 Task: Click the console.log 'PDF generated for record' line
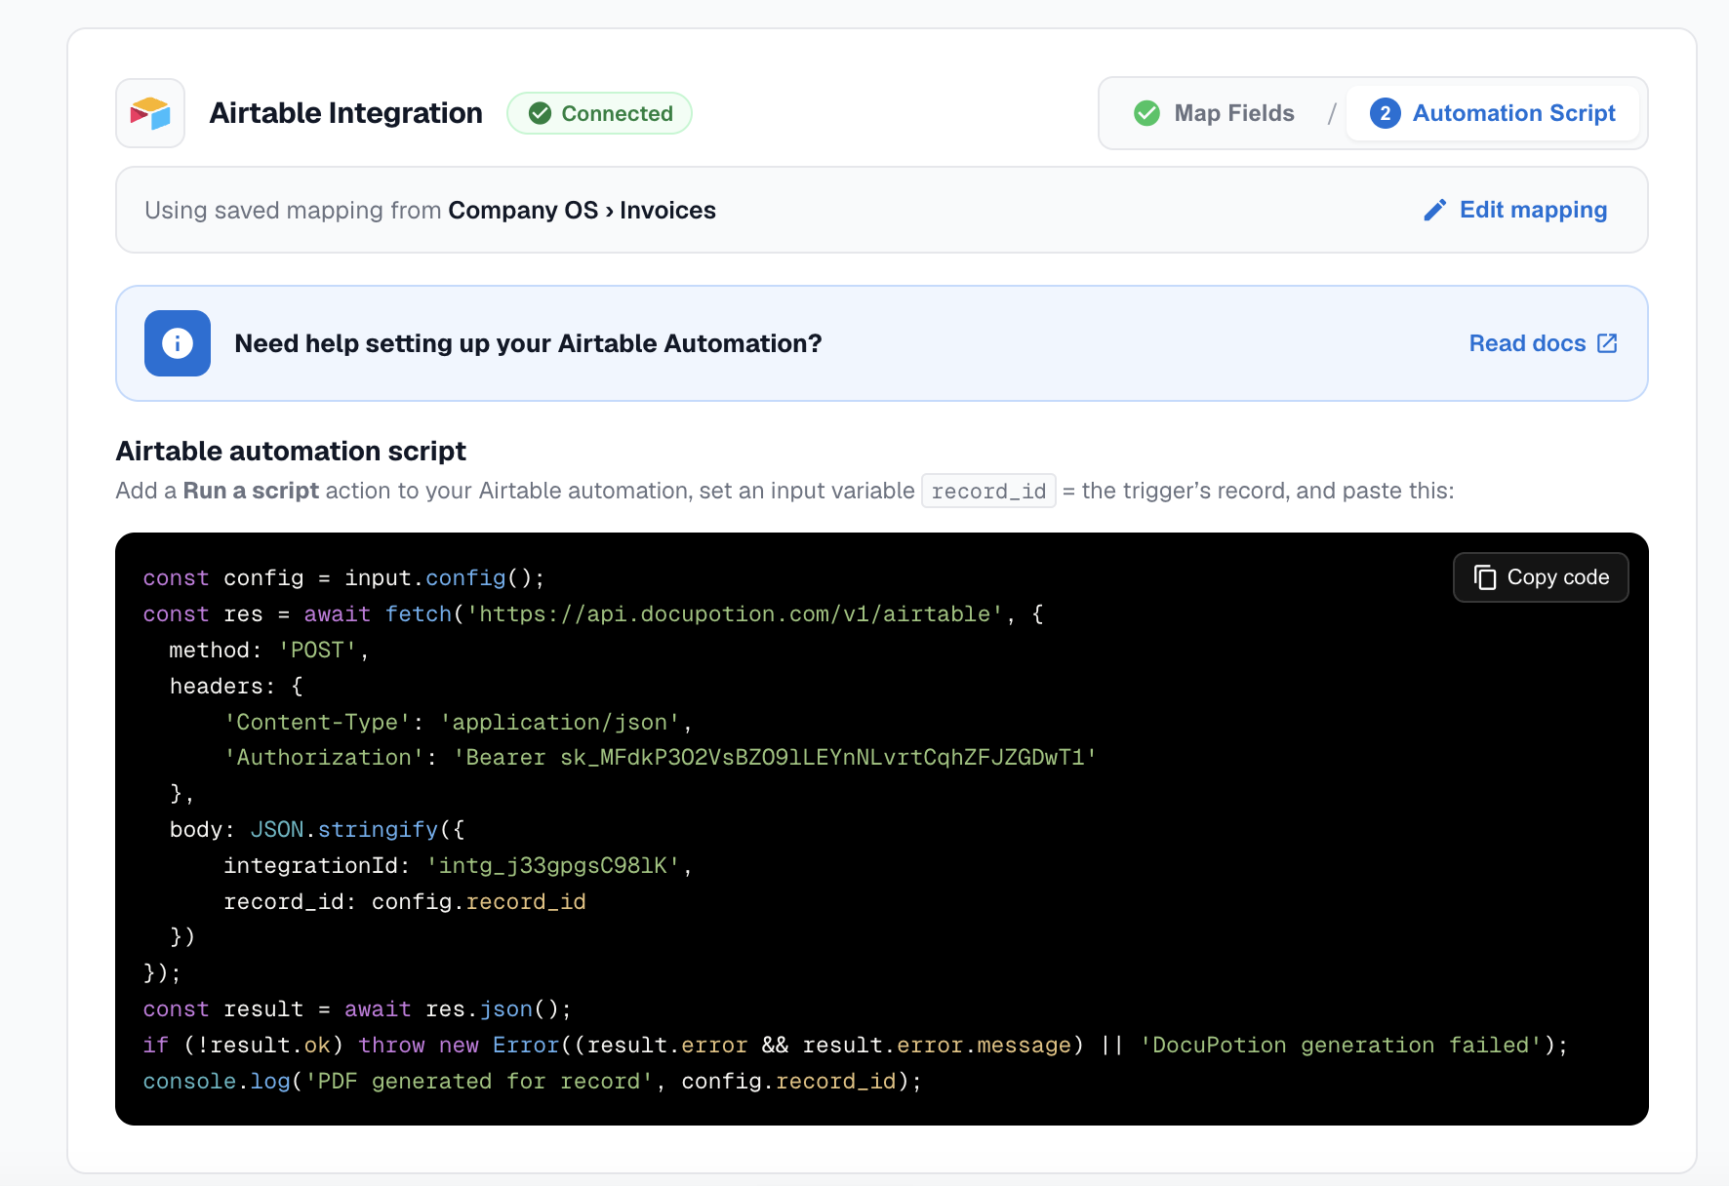click(x=532, y=1081)
